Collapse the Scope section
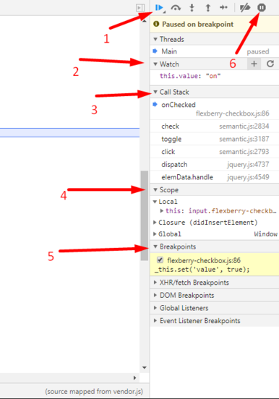Image resolution: width=279 pixels, height=399 pixels. tap(155, 190)
